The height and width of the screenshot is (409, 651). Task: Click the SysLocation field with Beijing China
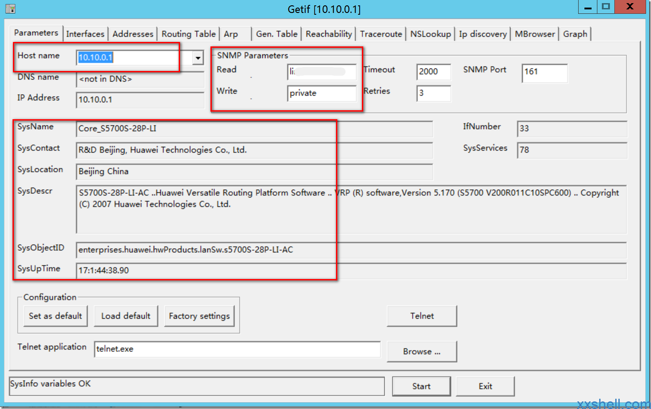click(254, 171)
